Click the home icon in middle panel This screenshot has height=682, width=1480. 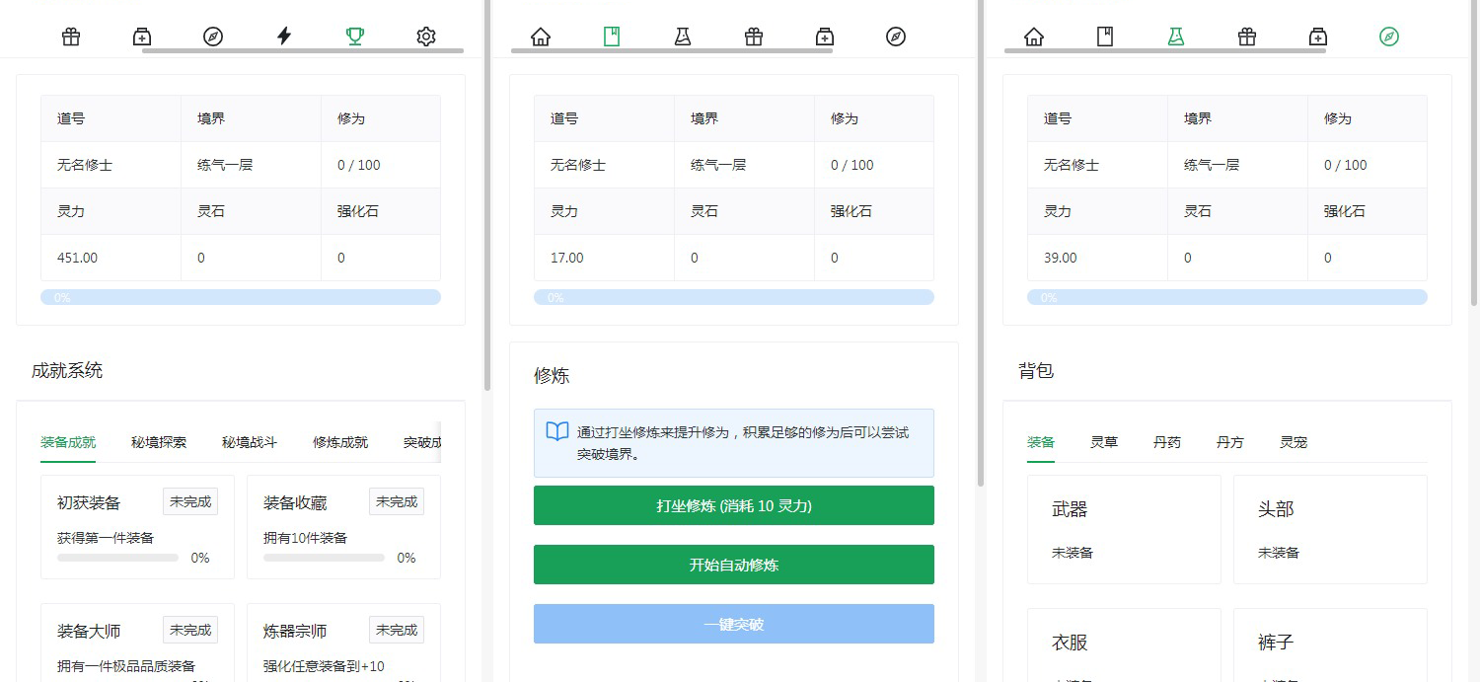540,36
